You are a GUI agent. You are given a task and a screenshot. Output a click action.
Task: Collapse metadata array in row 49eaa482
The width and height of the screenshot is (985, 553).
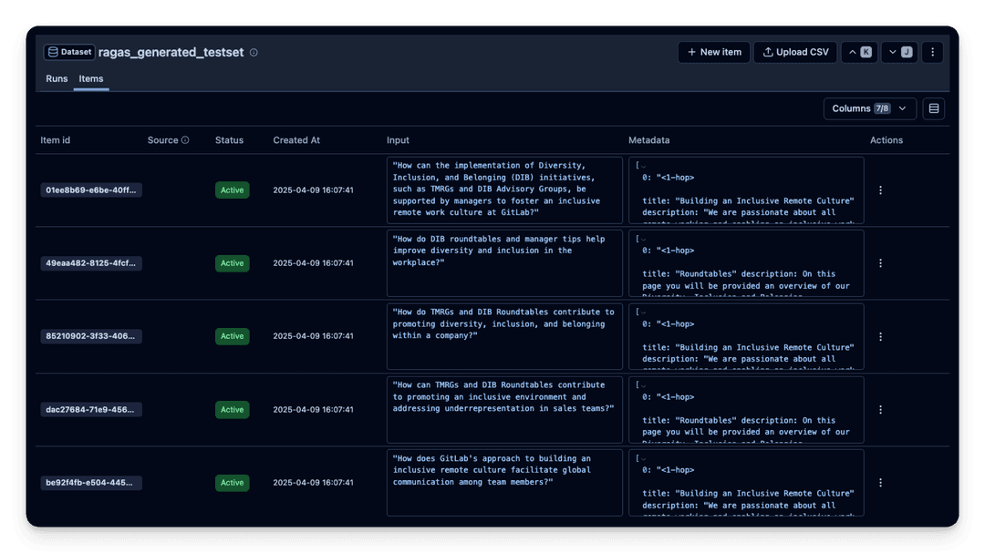coord(643,240)
